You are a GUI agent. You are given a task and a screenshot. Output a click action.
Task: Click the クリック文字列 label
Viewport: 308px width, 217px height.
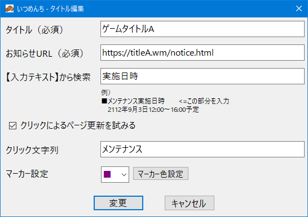32,150
